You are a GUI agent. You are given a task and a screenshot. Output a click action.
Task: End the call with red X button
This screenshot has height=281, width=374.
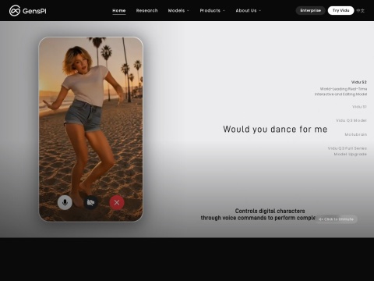[117, 202]
